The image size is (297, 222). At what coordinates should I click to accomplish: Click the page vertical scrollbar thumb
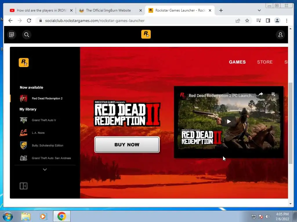point(290,123)
